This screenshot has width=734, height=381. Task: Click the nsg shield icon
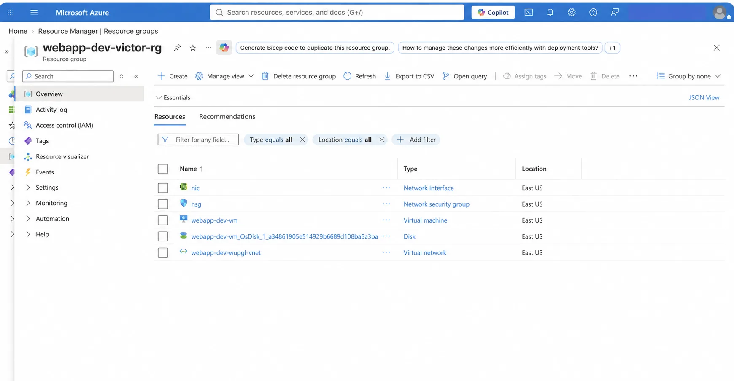pos(183,203)
